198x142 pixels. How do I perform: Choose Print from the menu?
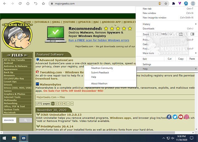[x=167, y=40]
